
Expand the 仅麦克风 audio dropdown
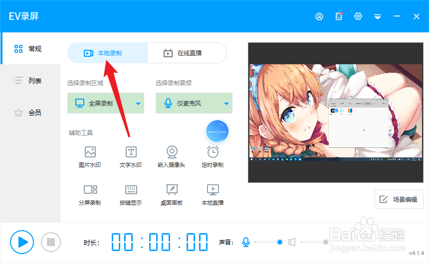click(194, 103)
